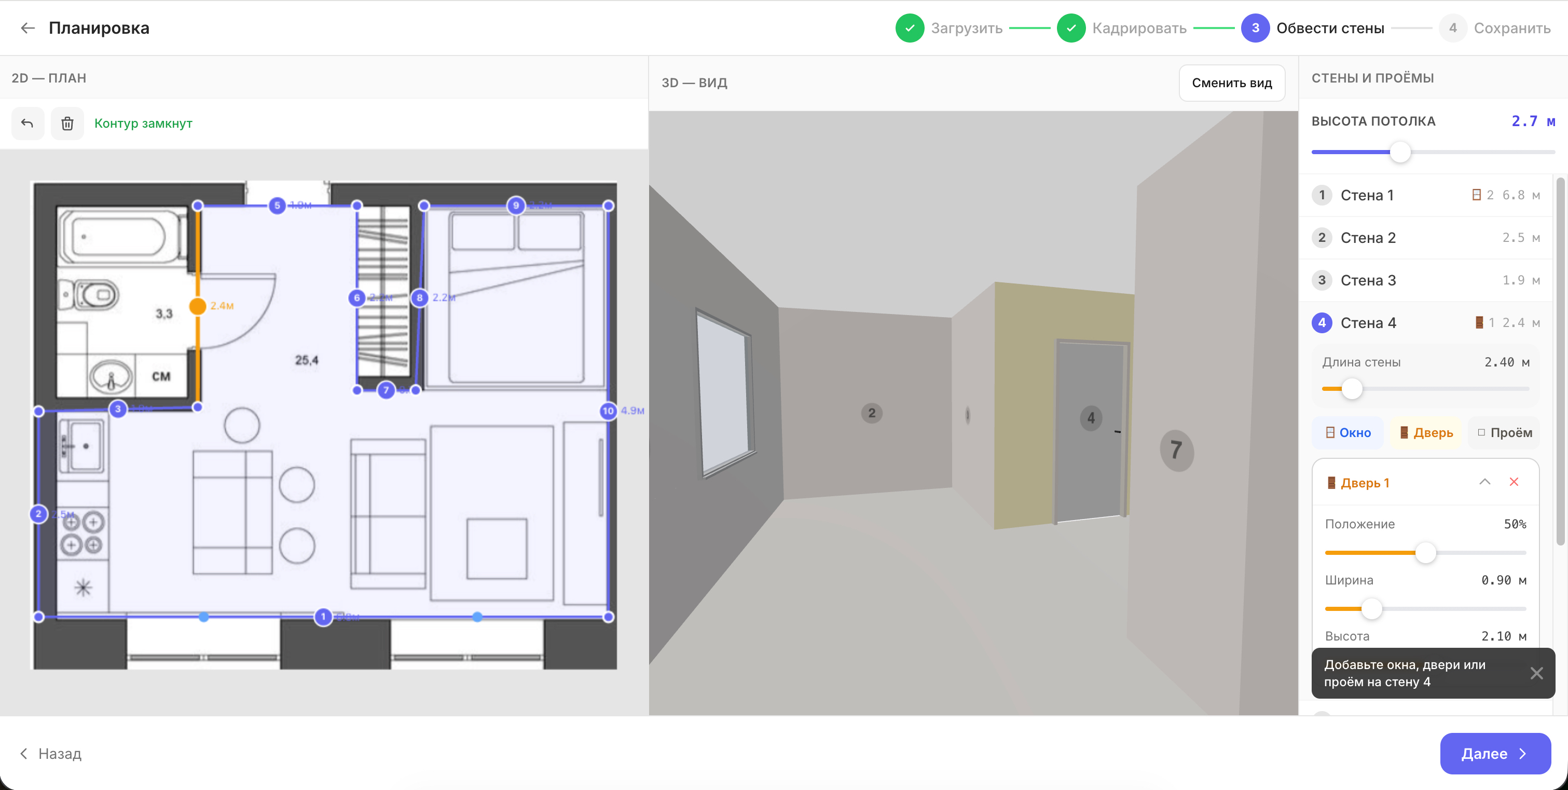Collapse the Дверь 1 settings panel
This screenshot has height=790, width=1568.
pyautogui.click(x=1484, y=482)
